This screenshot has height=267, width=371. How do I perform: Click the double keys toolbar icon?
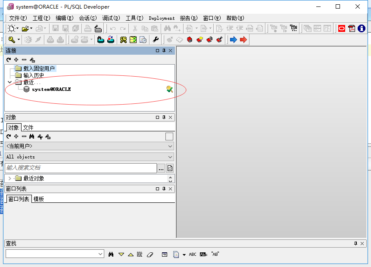point(123,40)
